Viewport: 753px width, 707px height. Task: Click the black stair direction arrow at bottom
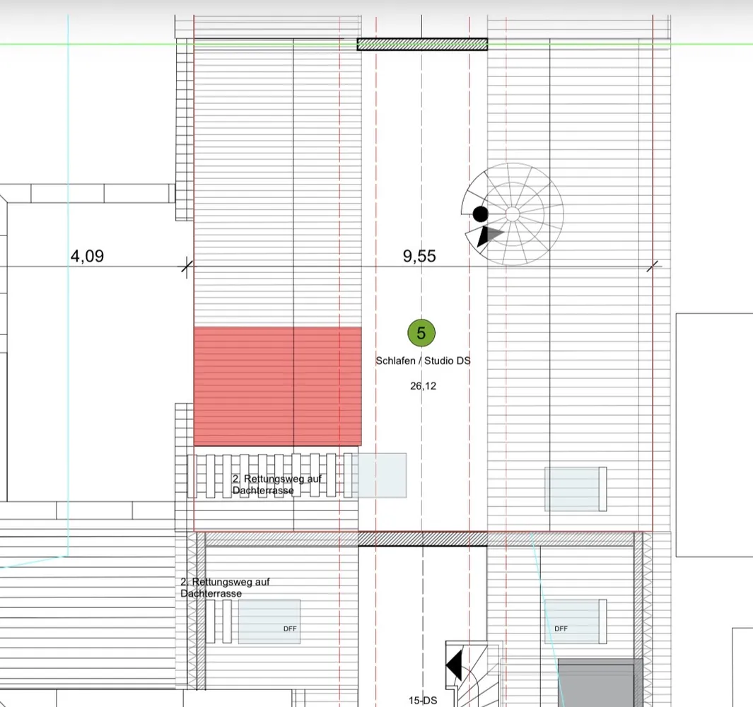point(454,665)
